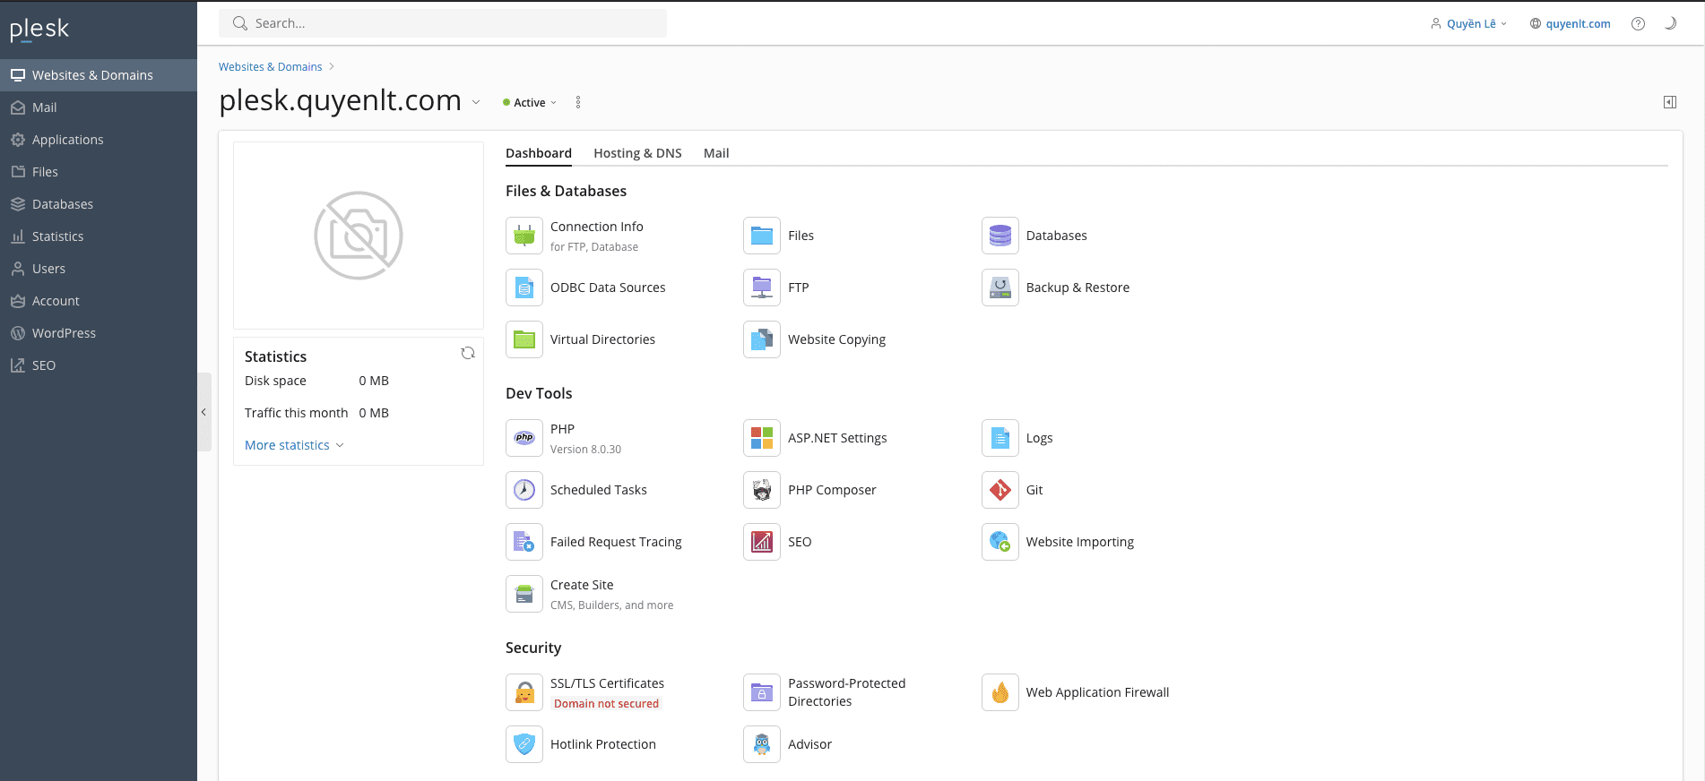Open the Virtual Directories icon
The height and width of the screenshot is (781, 1705).
(x=524, y=339)
